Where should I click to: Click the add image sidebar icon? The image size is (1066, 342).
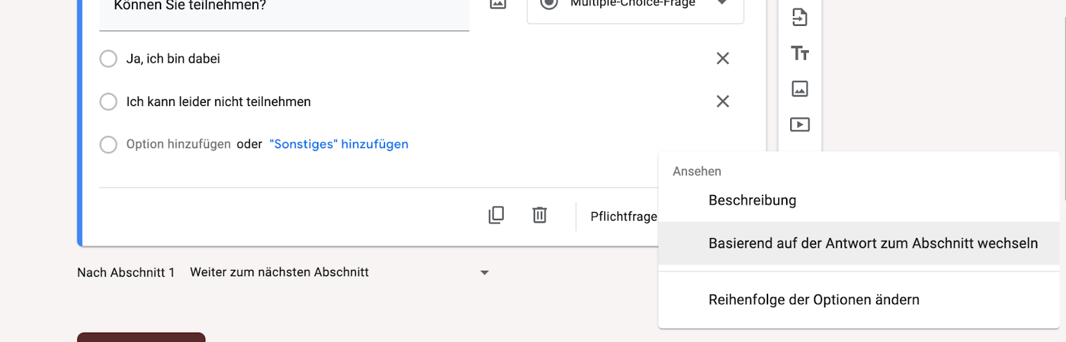(799, 89)
